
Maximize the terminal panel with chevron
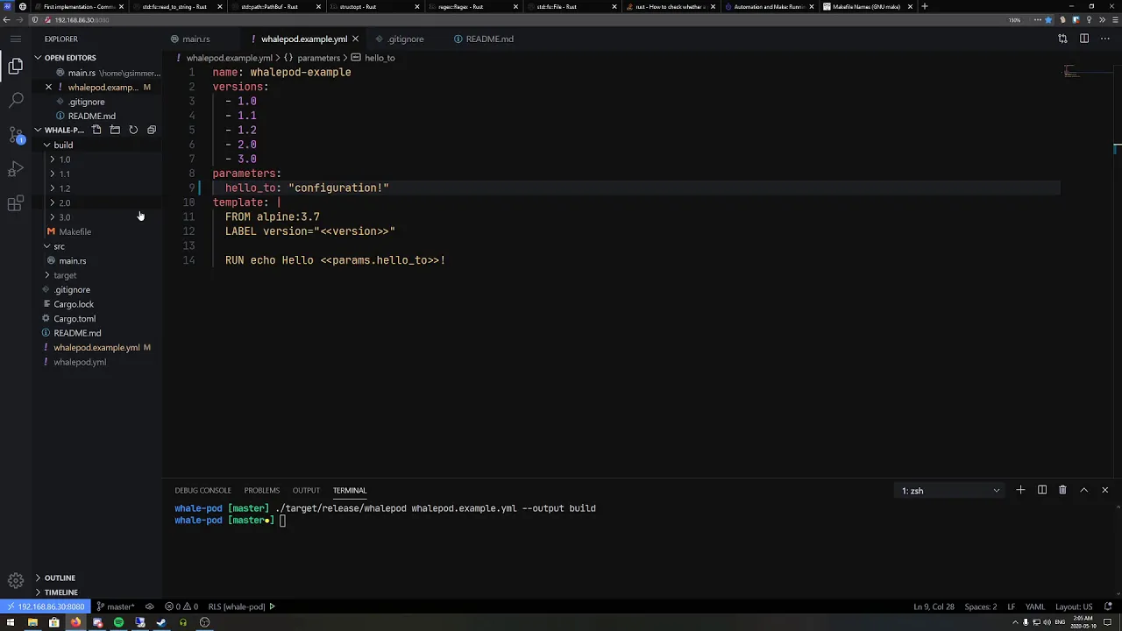[1083, 490]
